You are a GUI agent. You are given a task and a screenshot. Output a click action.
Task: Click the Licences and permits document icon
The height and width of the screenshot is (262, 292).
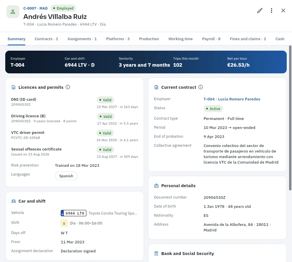point(14,87)
